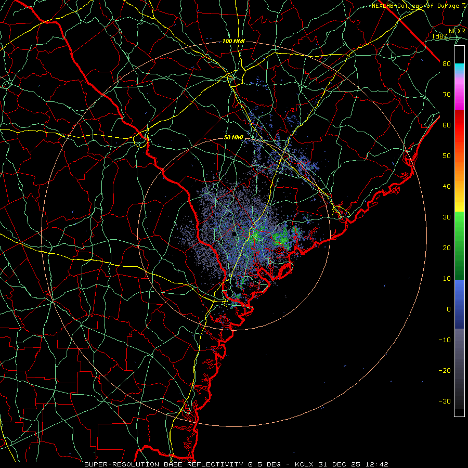Click the 'KCLX 31 DEC 25 12:42' timestamp

342,464
